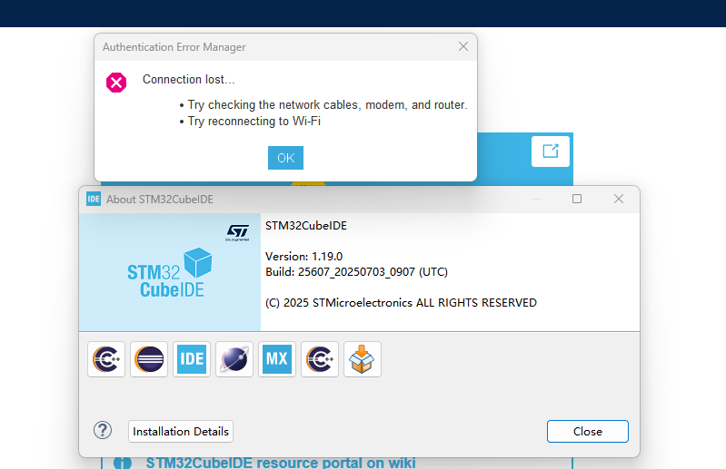Viewport: 726px width, 469px height.
Task: Click the ST logo in About banner
Action: click(x=237, y=232)
